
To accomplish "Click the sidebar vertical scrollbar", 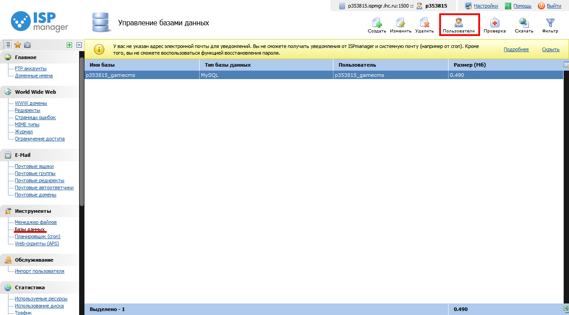I will [81, 133].
